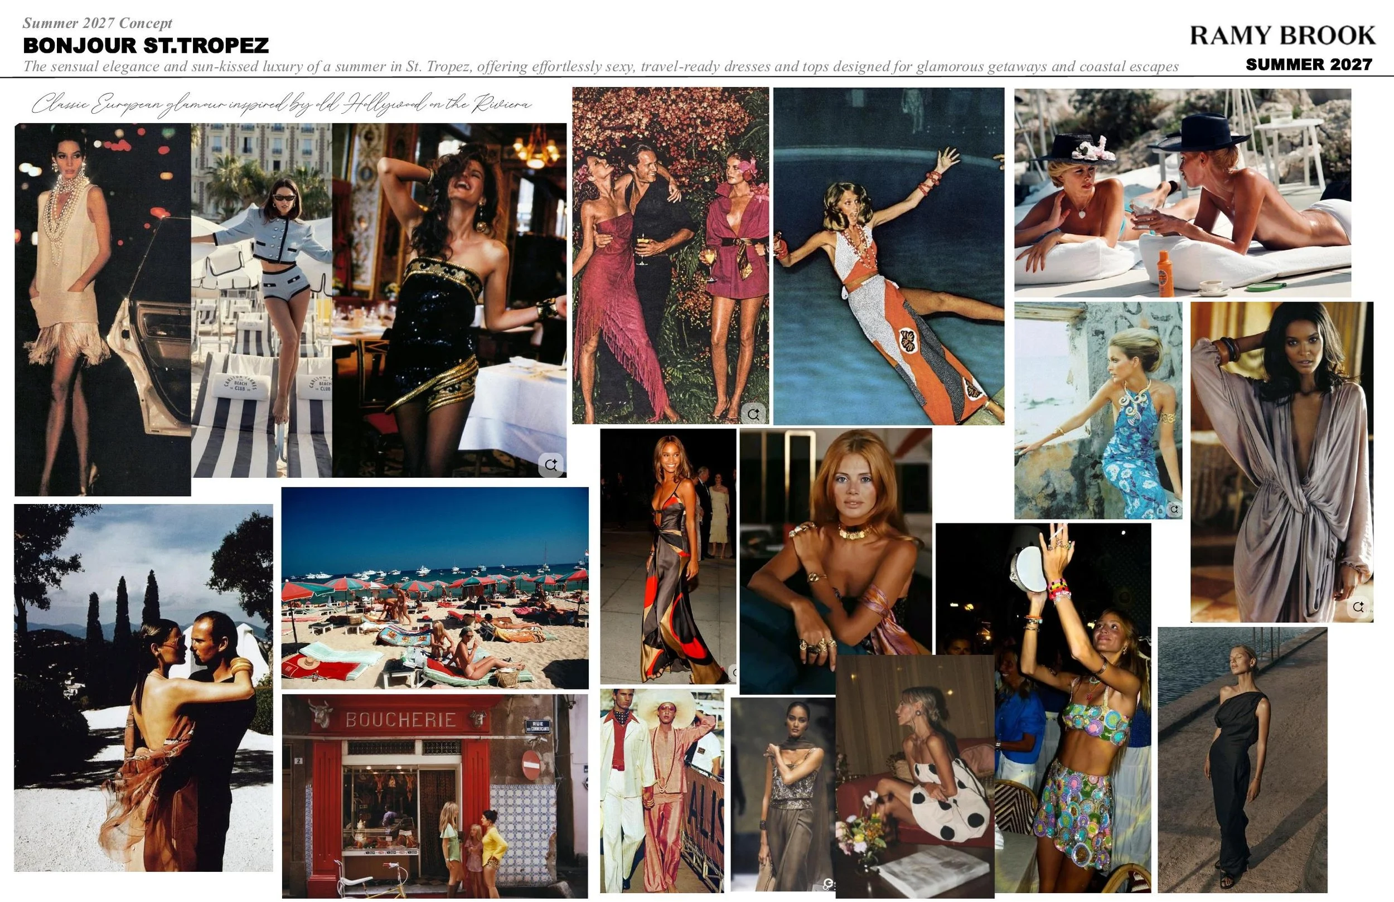The height and width of the screenshot is (902, 1394).
Task: Select the redhead with gold choker portrait
Action: coord(835,561)
